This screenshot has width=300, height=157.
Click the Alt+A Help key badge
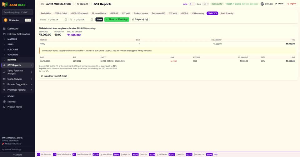coord(209,154)
